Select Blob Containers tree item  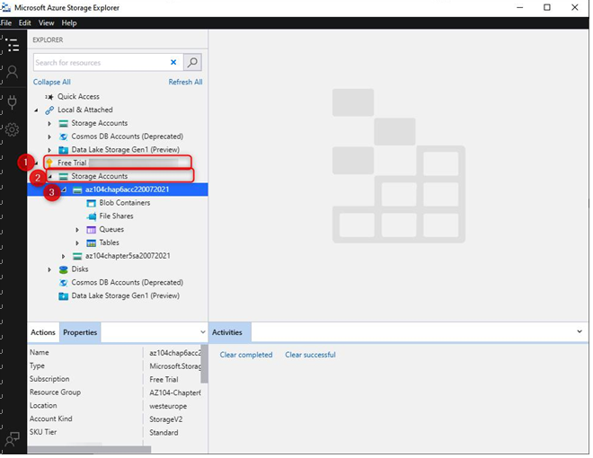(125, 203)
